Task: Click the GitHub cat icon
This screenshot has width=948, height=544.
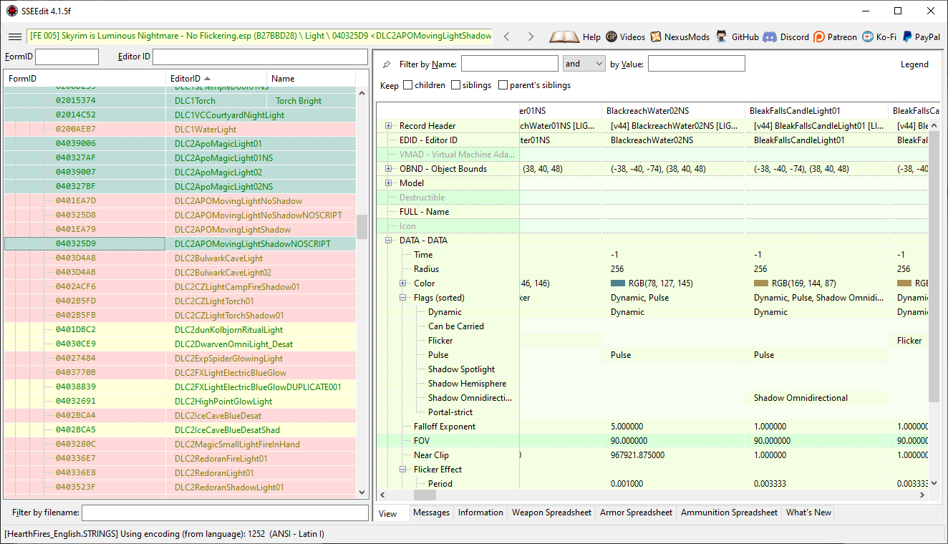Action: 721,37
